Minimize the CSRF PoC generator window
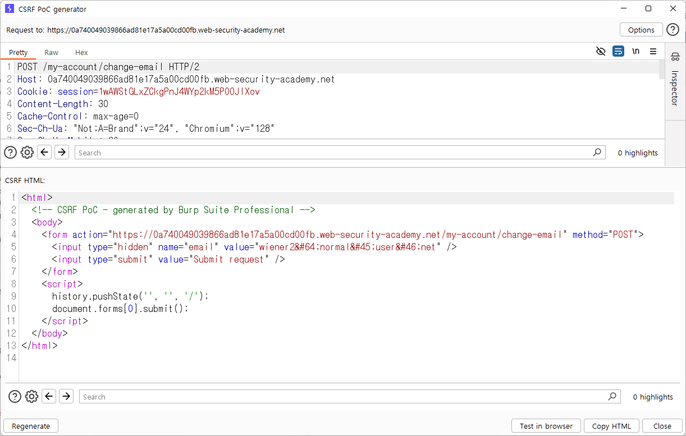Screen dimensions: 686x436 (x=623, y=8)
